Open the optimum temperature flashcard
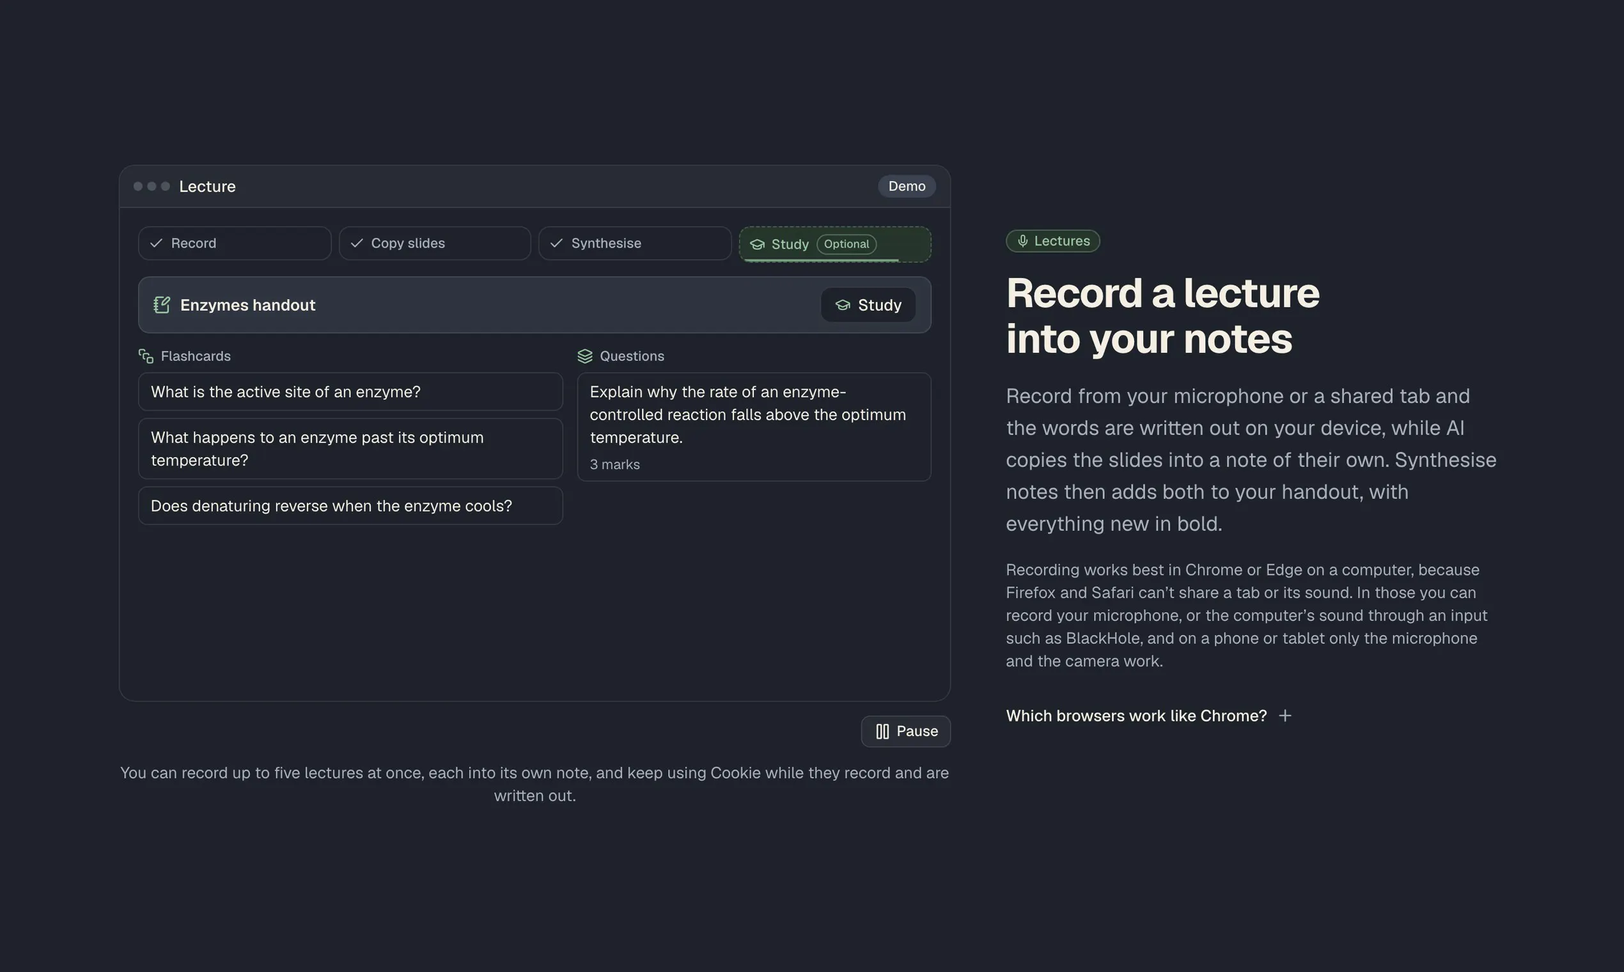The image size is (1624, 972). (x=350, y=449)
